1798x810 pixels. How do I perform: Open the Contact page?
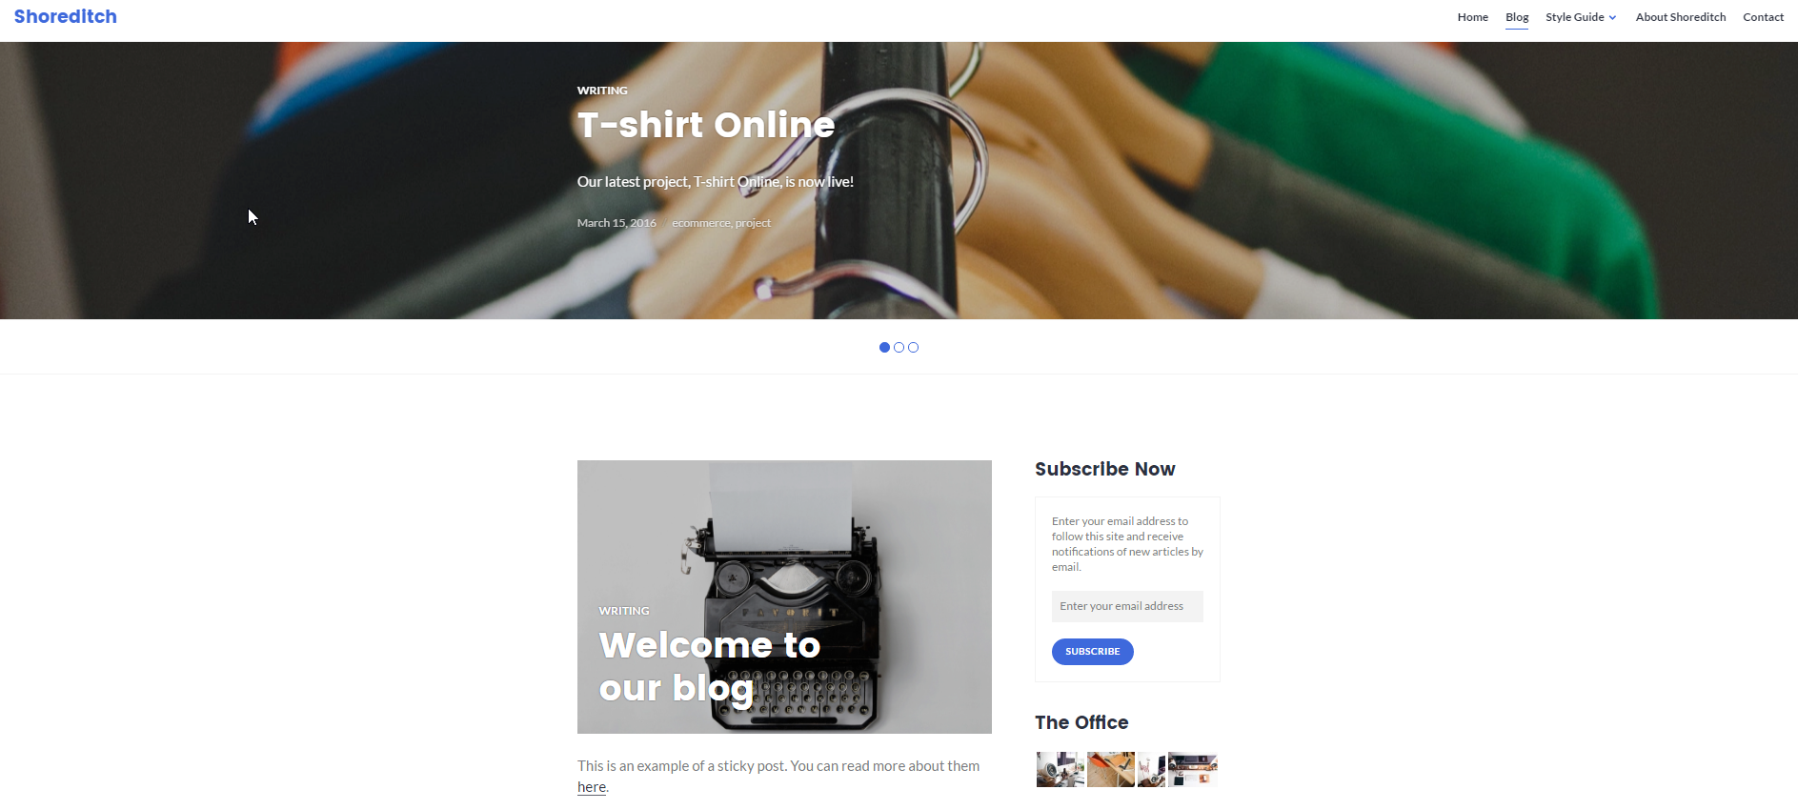tap(1763, 17)
